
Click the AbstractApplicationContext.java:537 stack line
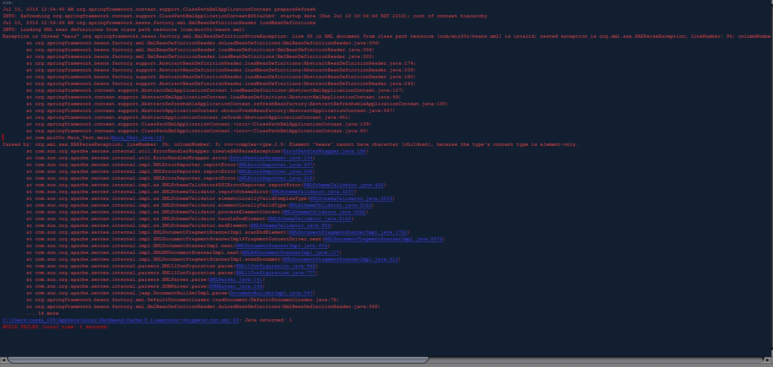(211, 111)
